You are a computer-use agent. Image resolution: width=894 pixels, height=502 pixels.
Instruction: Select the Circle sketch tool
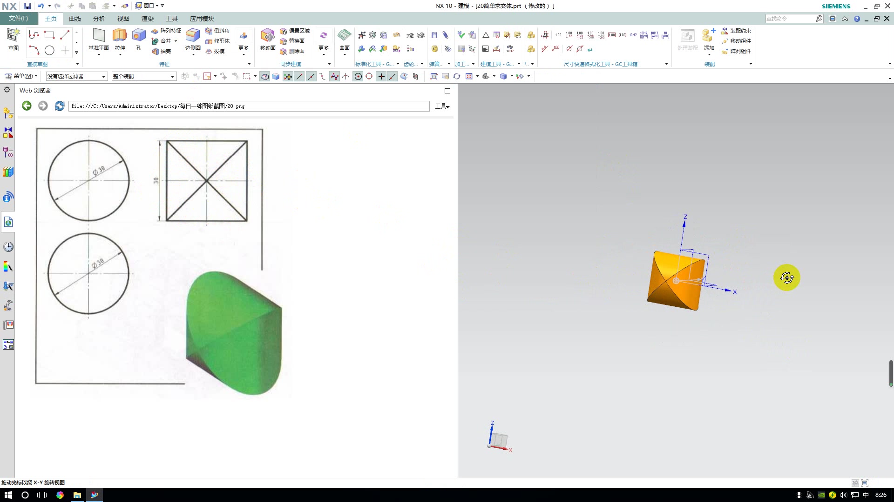(49, 51)
